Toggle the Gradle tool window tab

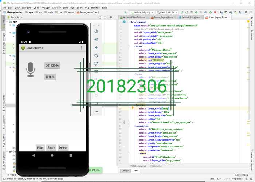(x=251, y=21)
